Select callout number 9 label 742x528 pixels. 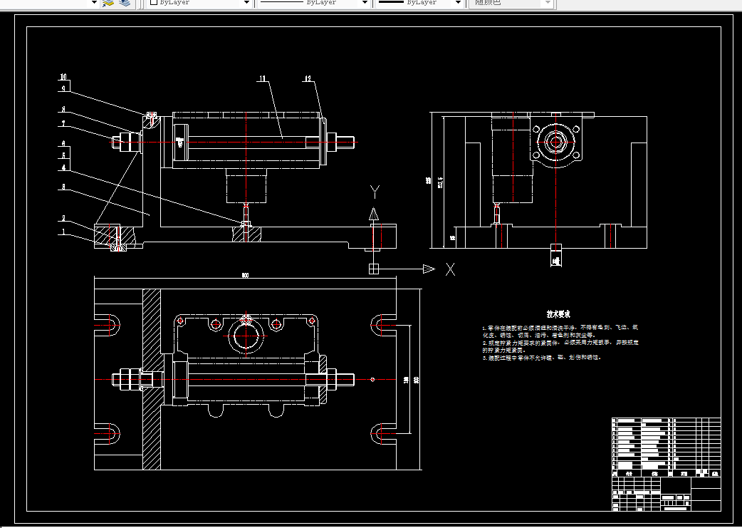coord(63,88)
